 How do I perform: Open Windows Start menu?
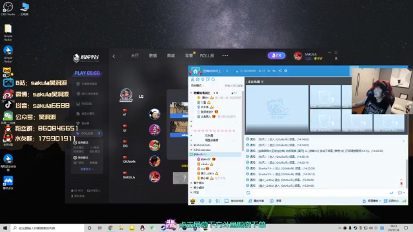(5, 228)
